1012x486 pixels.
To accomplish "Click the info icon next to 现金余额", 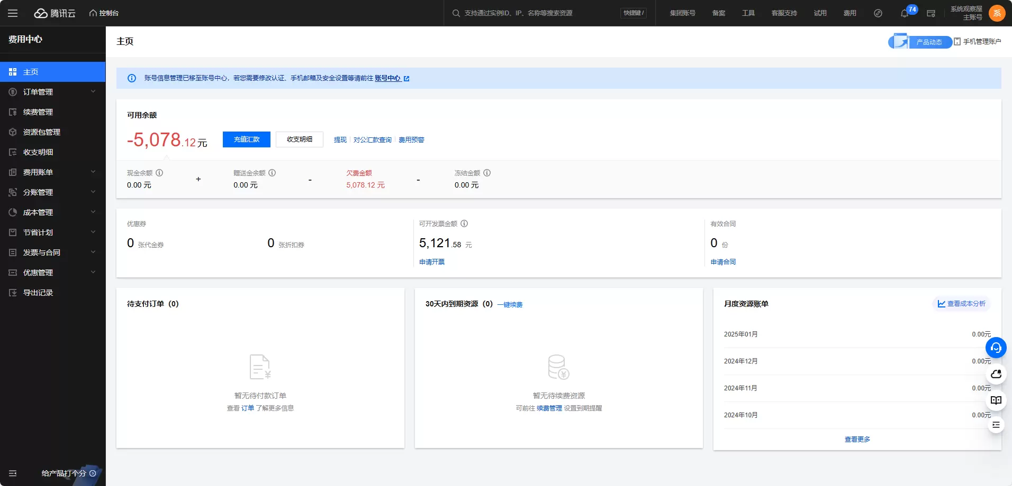I will pos(159,173).
